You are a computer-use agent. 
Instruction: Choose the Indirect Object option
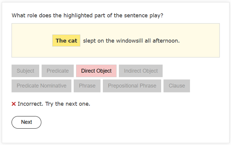(141, 71)
